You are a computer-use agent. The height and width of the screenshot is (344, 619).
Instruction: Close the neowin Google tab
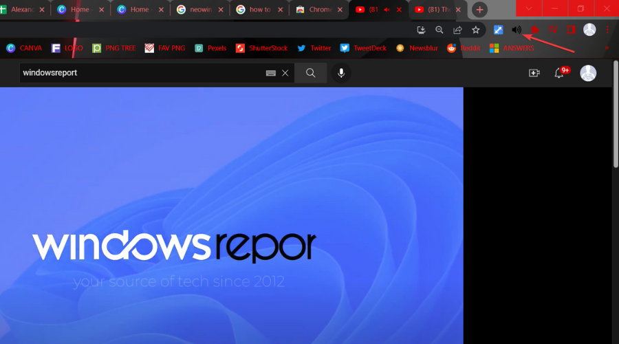coord(221,10)
